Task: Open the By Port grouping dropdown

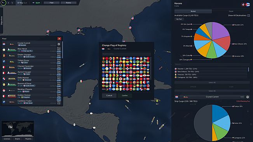Action: pos(179,19)
